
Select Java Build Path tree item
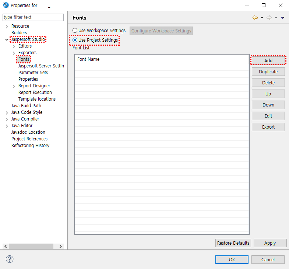pyautogui.click(x=26, y=106)
